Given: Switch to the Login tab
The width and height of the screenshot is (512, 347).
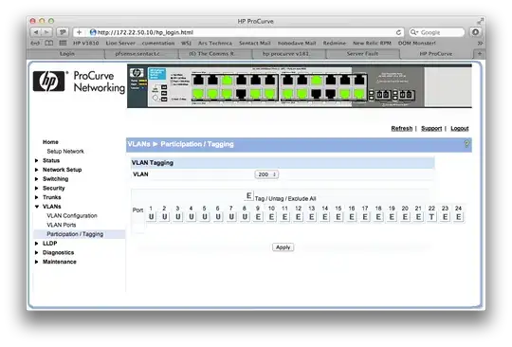Looking at the screenshot, I should tap(66, 53).
